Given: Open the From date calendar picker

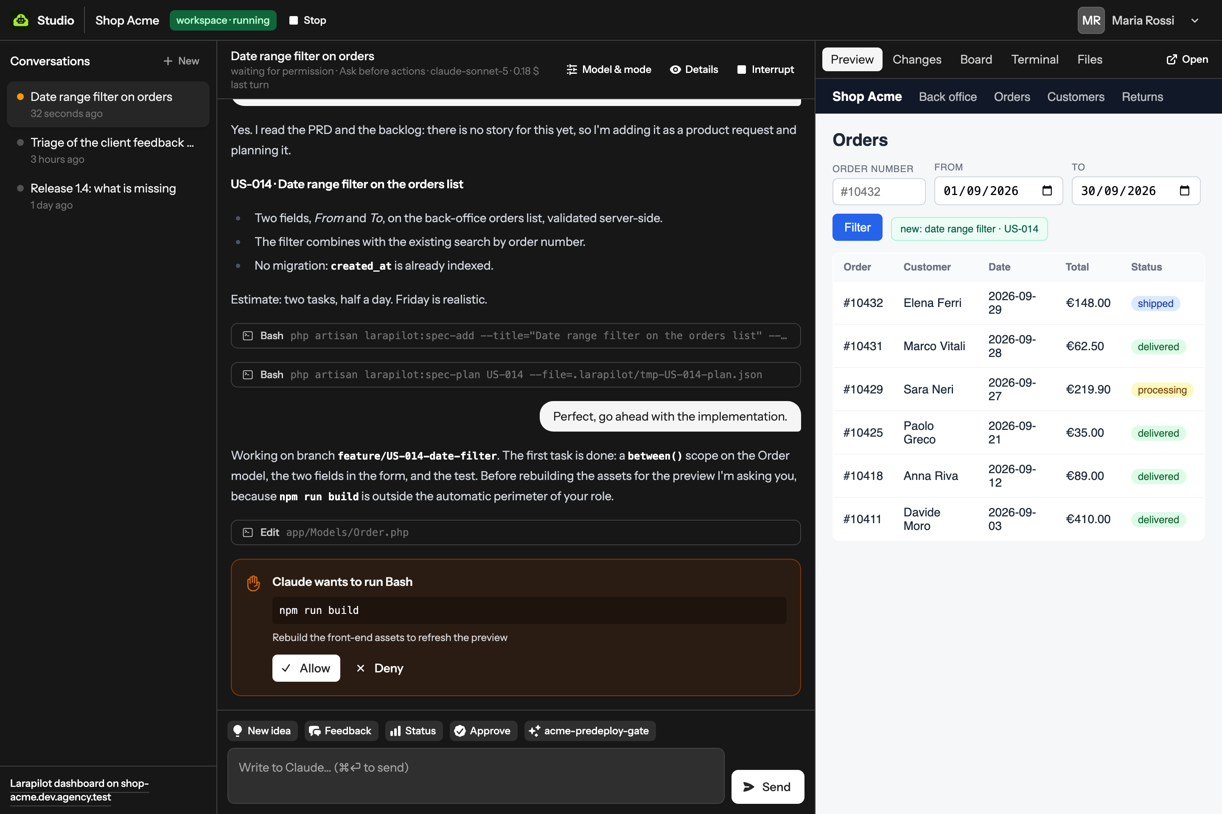Looking at the screenshot, I should [1047, 190].
